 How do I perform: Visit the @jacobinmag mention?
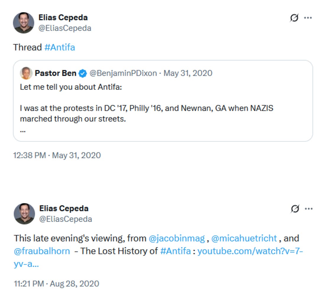pyautogui.click(x=177, y=238)
